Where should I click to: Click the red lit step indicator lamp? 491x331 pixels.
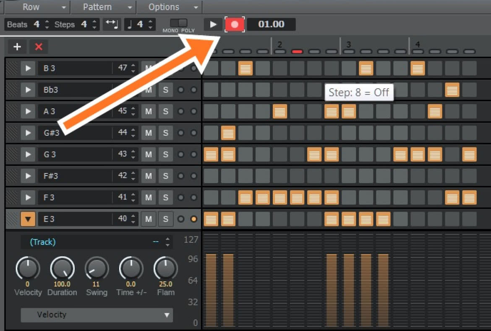pyautogui.click(x=297, y=51)
